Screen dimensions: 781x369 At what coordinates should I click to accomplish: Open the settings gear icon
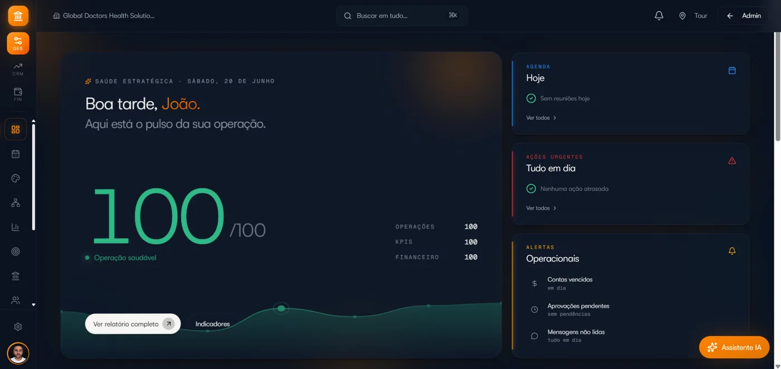[x=18, y=327]
